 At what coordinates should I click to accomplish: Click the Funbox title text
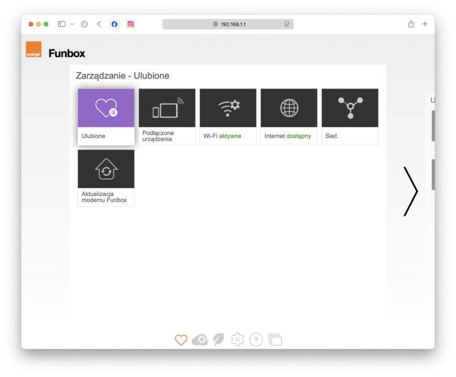67,53
